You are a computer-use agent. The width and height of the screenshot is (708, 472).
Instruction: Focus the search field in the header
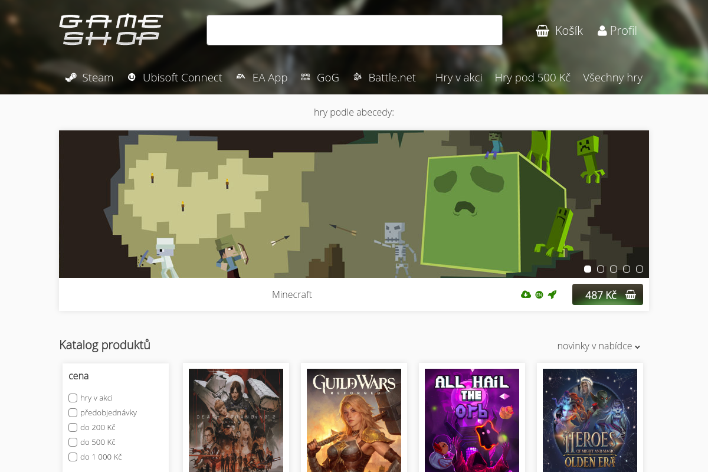coord(355,30)
